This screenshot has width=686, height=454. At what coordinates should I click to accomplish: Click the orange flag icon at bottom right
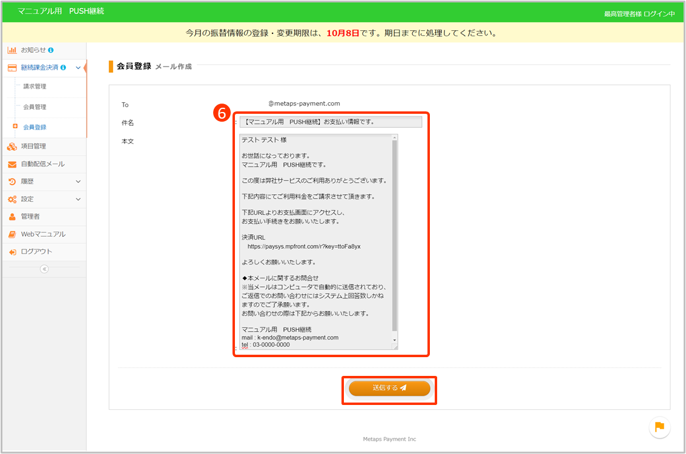point(659,427)
